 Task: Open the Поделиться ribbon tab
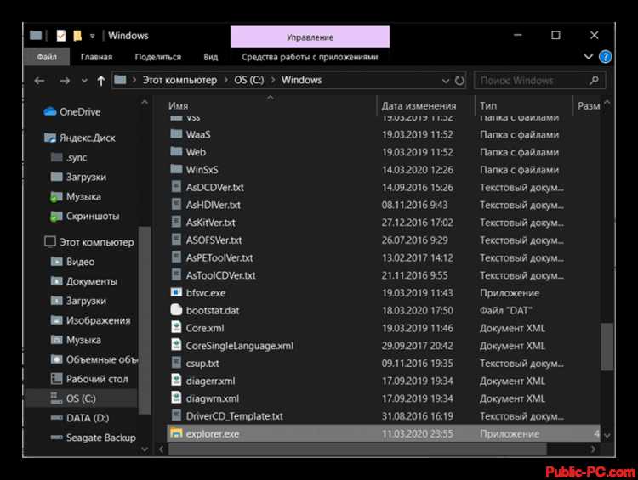(x=157, y=57)
